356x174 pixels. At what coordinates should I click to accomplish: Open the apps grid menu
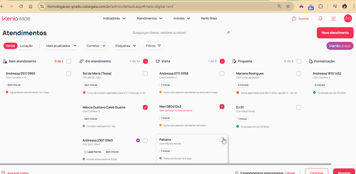pos(333,18)
